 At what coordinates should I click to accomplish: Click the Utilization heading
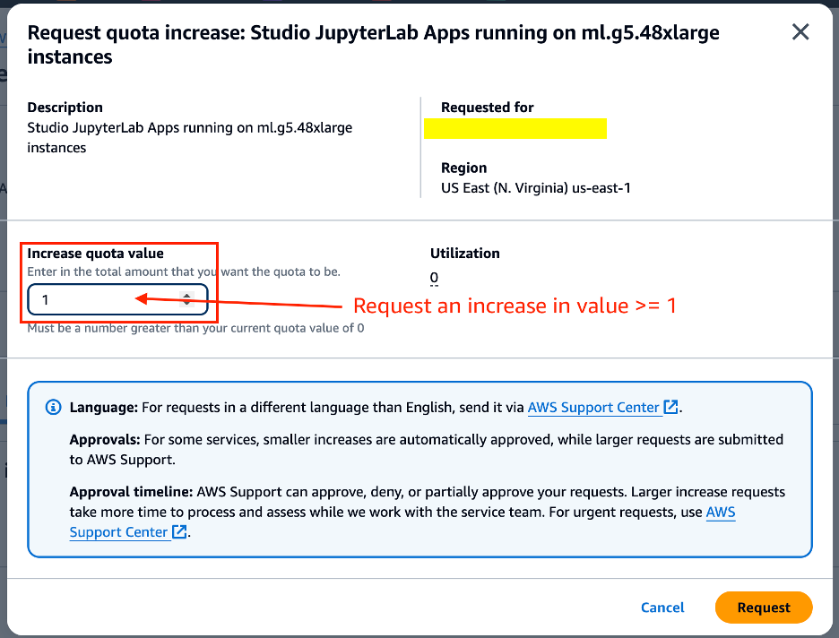[465, 254]
